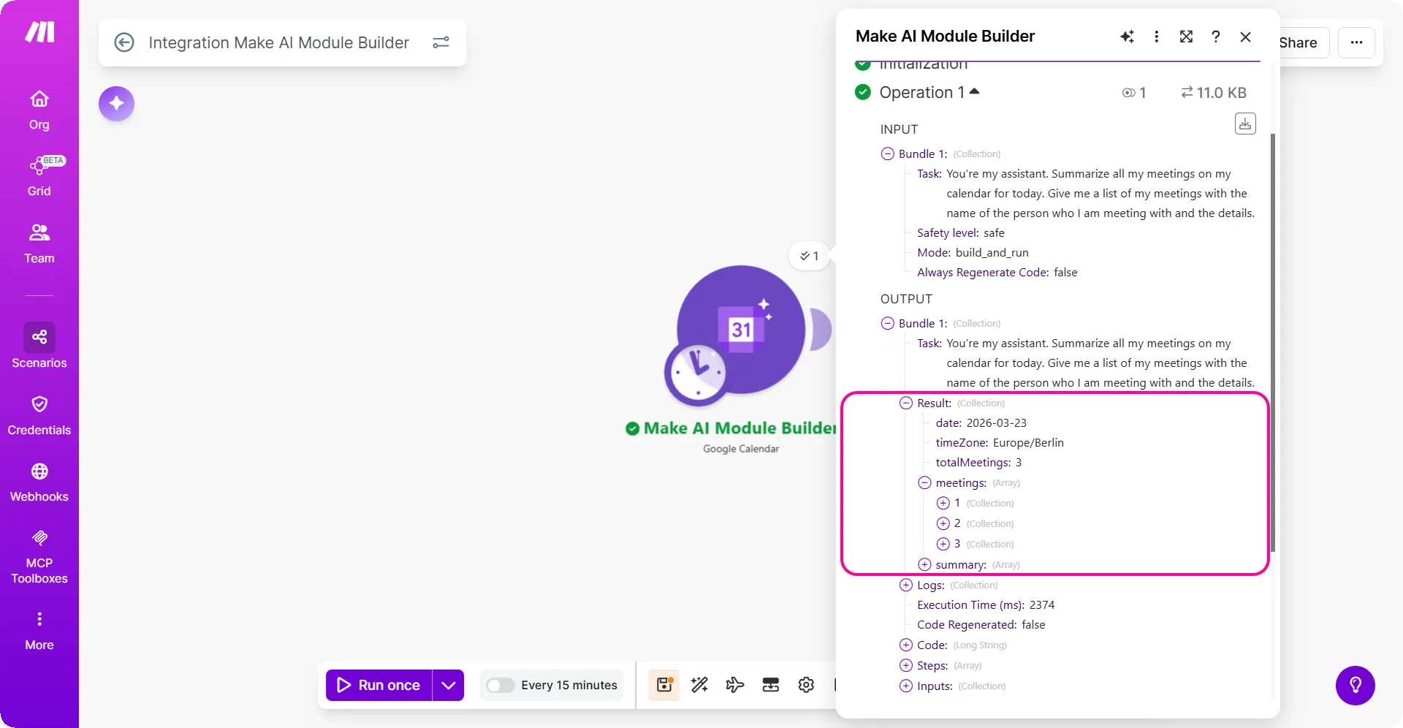Click 'Execution Time (ms): 2374' row
The width and height of the screenshot is (1403, 728).
click(x=986, y=604)
